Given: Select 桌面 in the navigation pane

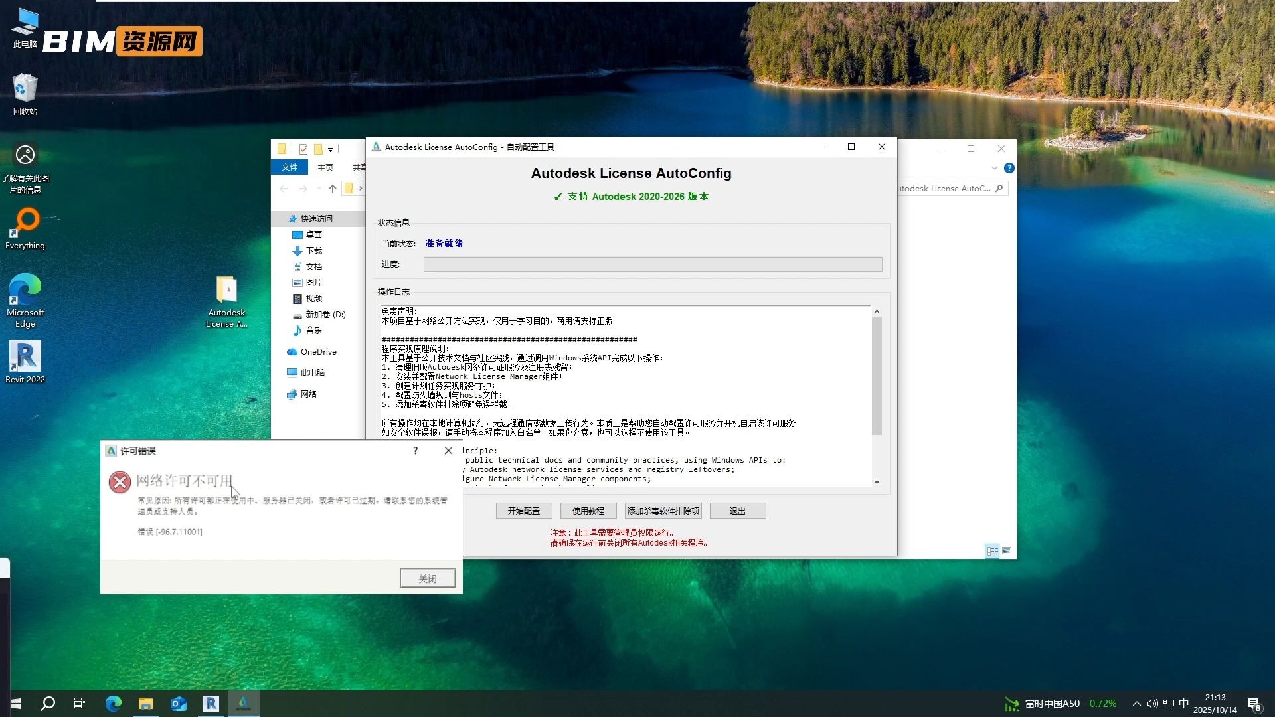Looking at the screenshot, I should (313, 234).
